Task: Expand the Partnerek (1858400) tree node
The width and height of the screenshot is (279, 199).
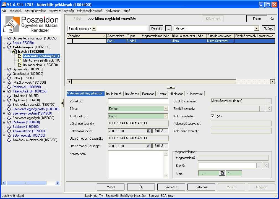Action: [x=4, y=123]
